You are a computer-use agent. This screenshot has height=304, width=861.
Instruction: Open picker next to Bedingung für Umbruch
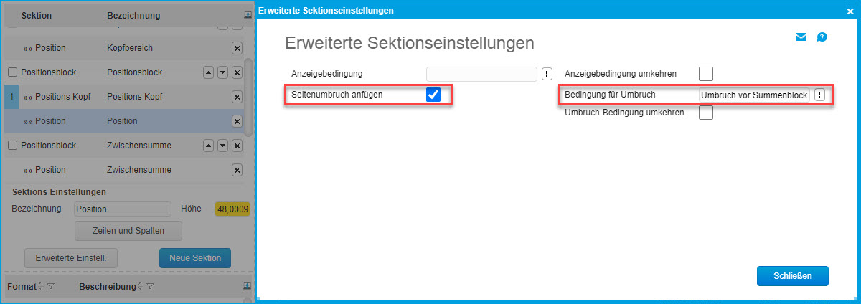[x=819, y=95]
